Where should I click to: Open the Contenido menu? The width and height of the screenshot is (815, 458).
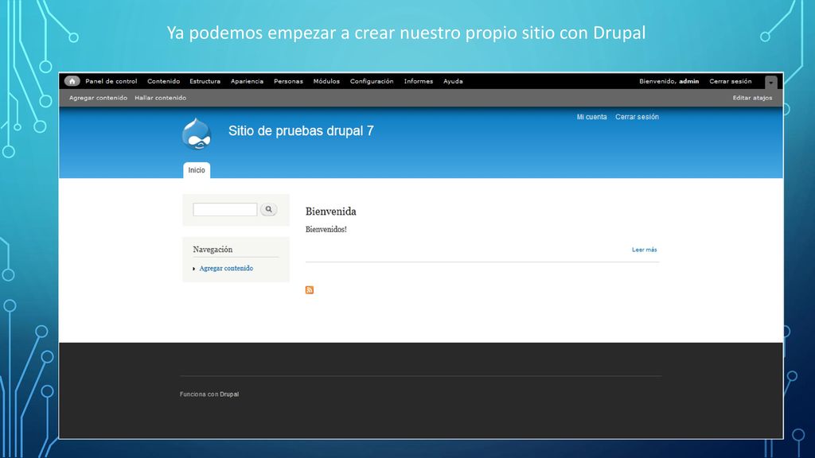(163, 82)
